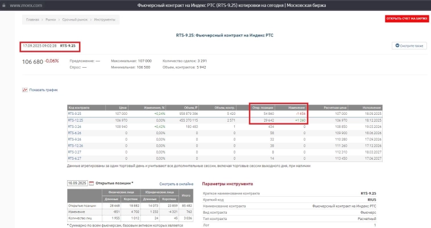
Task: Open the RTS-3.26 contract link
Action: click(74, 126)
